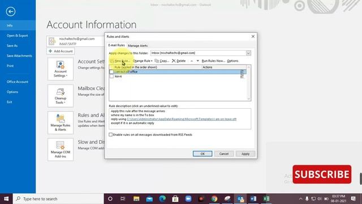
Task: Click Exit in sidebar
Action: [x=18, y=102]
